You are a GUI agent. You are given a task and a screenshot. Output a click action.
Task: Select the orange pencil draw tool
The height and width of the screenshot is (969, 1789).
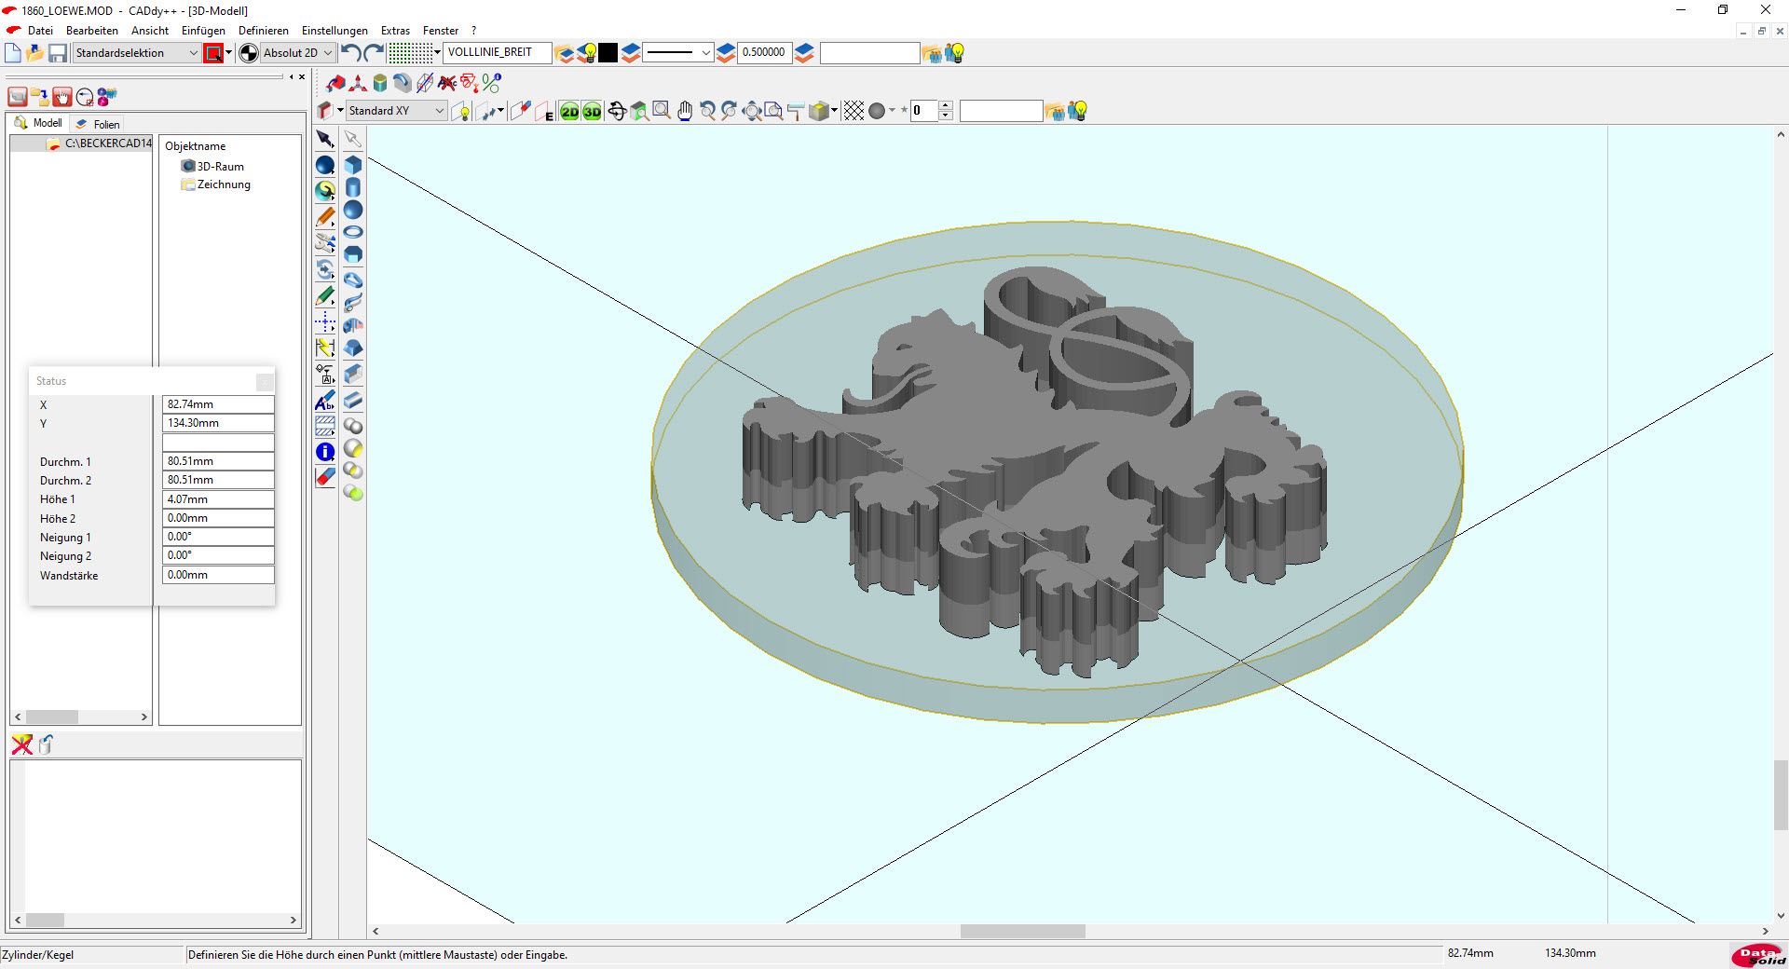tap(325, 217)
